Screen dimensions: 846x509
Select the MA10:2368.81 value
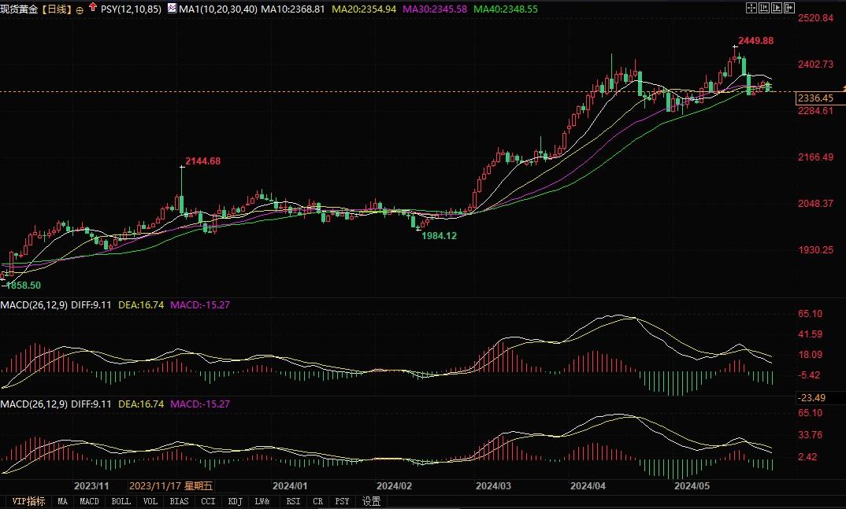293,9
